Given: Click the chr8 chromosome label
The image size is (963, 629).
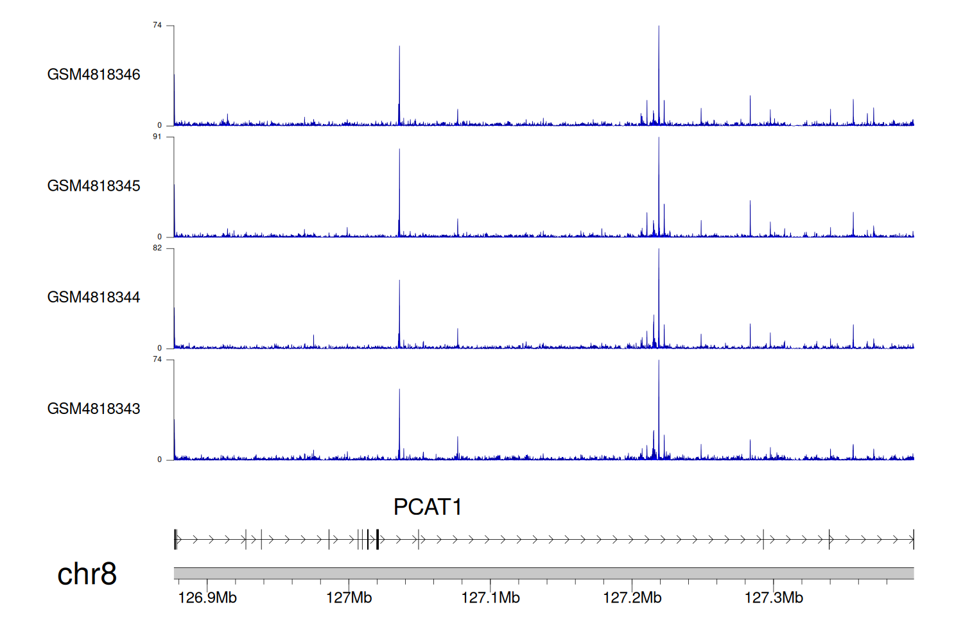Looking at the screenshot, I should (87, 574).
